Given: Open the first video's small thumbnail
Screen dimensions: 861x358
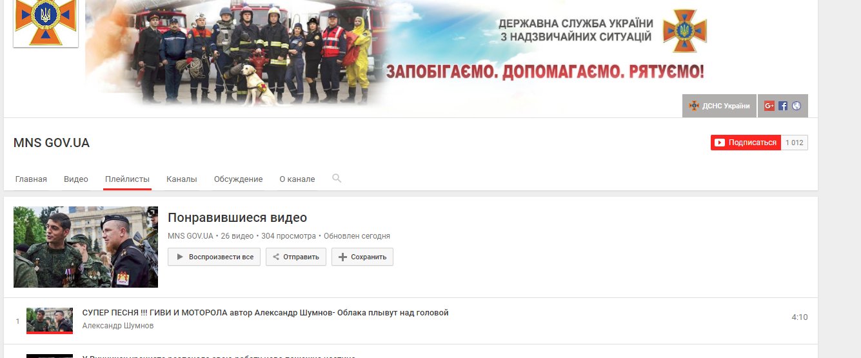Looking at the screenshot, I should click(50, 320).
